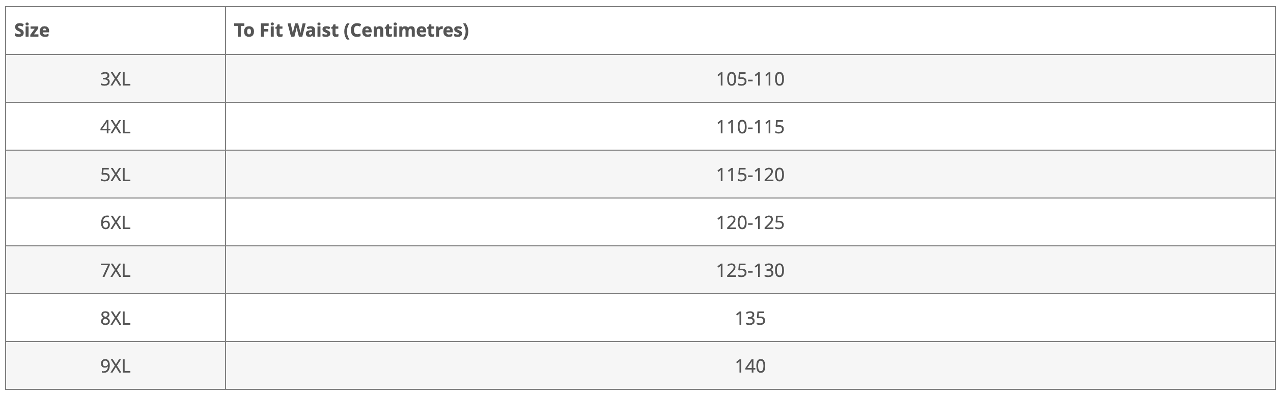Click the 125-130 waist value

pyautogui.click(x=750, y=270)
